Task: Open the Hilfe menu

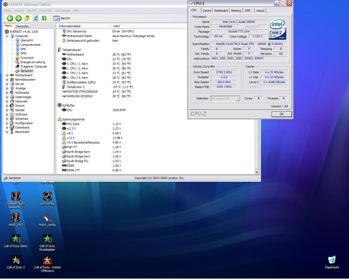Action: 76,11
